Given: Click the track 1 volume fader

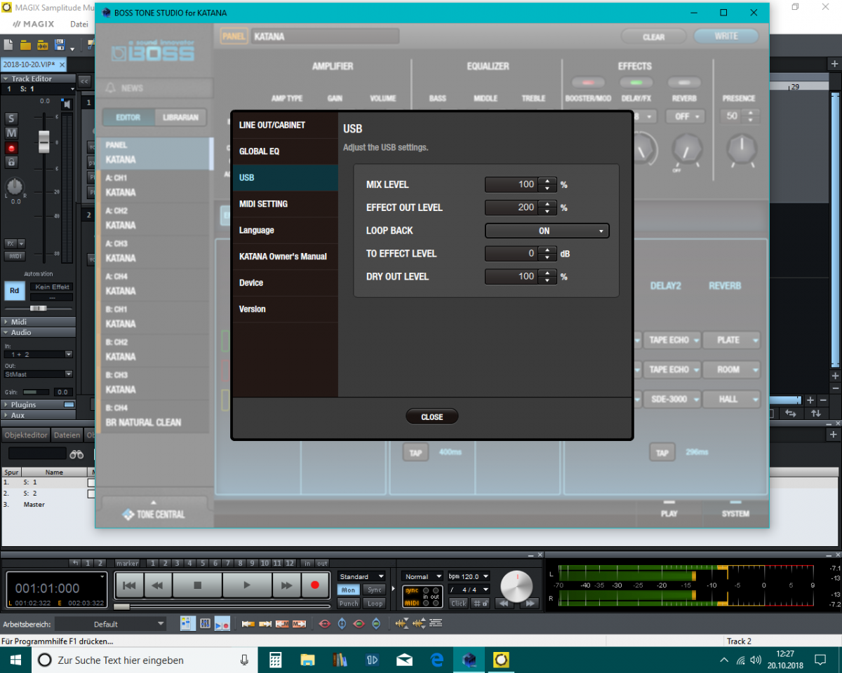Looking at the screenshot, I should [44, 141].
